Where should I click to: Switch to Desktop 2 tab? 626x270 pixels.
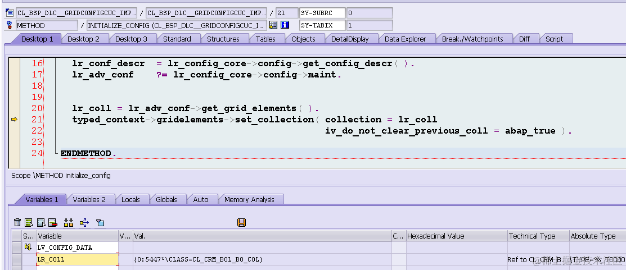click(x=83, y=39)
